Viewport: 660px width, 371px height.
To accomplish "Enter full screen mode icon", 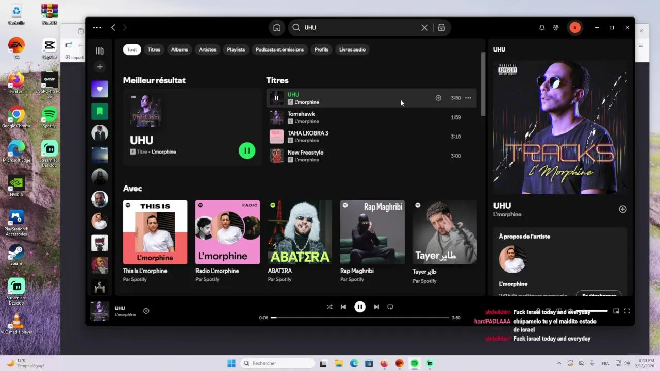I will click(627, 311).
